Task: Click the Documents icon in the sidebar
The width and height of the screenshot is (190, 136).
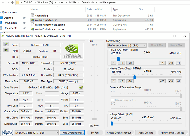Action: click(x=1, y=28)
